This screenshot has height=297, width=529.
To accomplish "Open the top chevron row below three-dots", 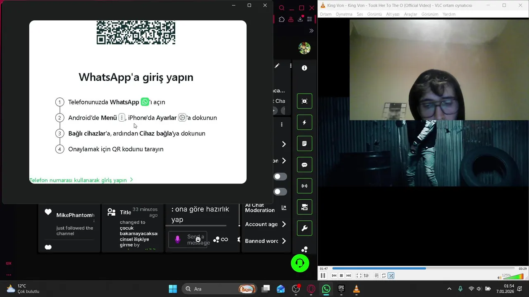I will click(284, 144).
